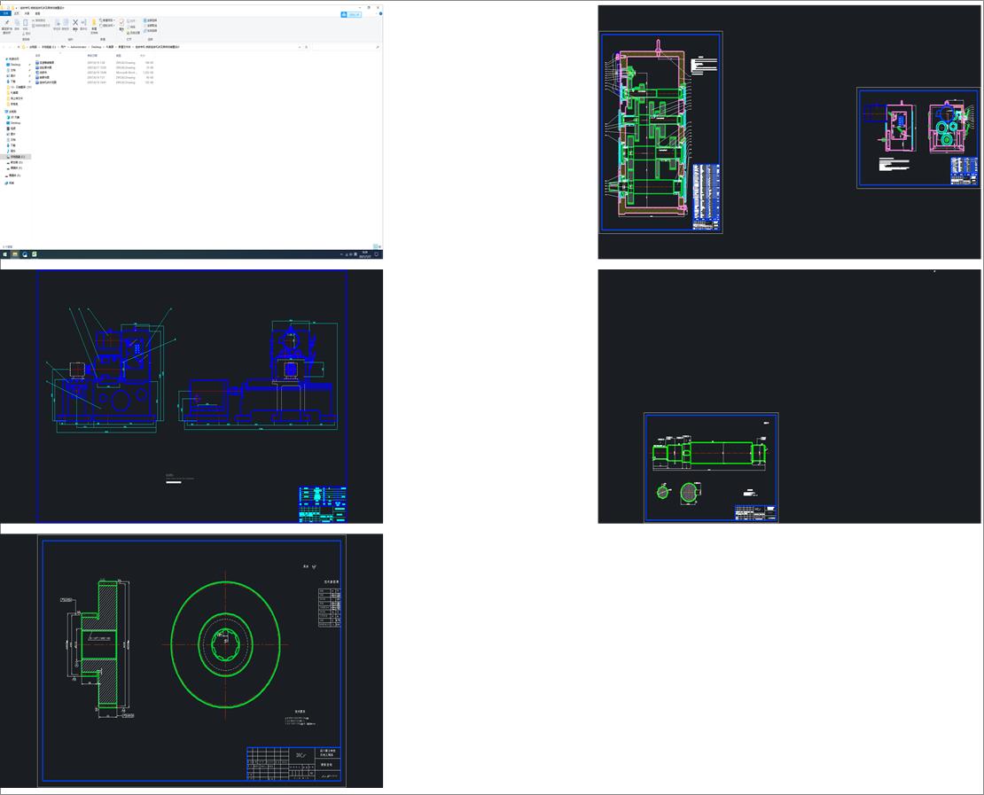Open the green gear wheel drawing image
The height and width of the screenshot is (795, 984).
[x=191, y=660]
